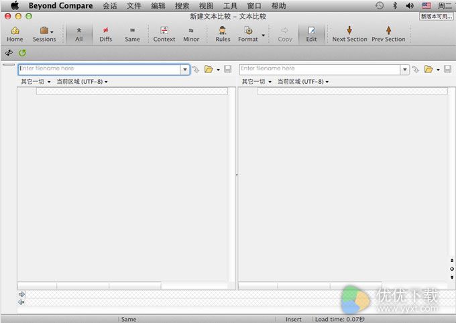
Task: Expand right open-folder dropdown arrow
Action: [438, 70]
